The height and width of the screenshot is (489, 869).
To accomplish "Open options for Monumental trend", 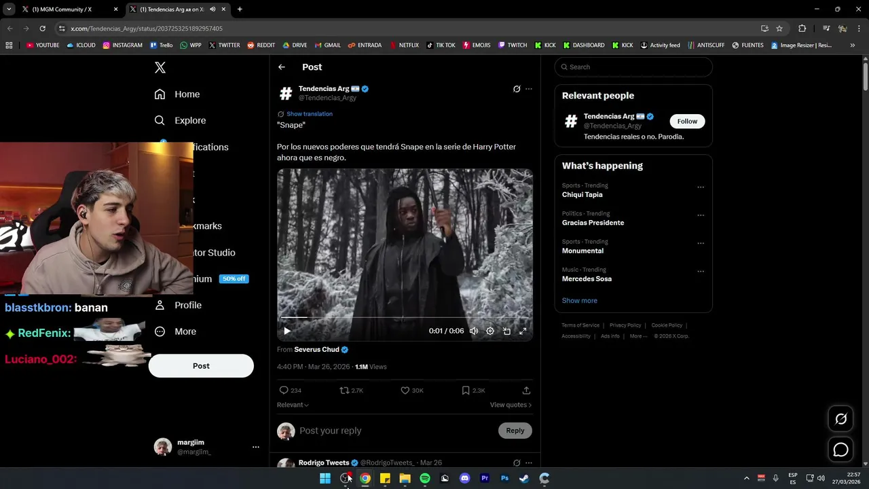I will 701,243.
